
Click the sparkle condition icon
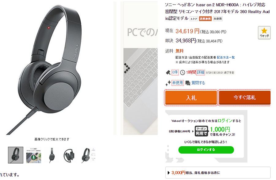(x=168, y=83)
